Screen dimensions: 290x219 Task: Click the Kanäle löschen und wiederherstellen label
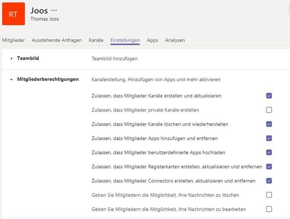click(160, 124)
